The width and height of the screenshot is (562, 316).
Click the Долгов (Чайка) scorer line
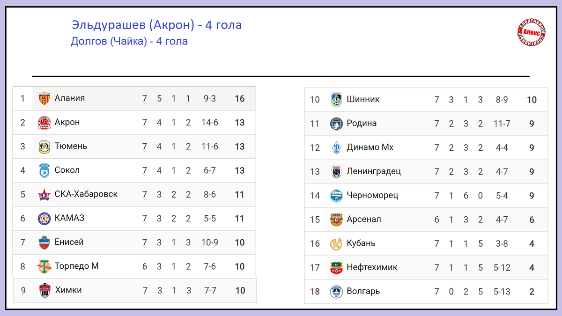click(129, 41)
